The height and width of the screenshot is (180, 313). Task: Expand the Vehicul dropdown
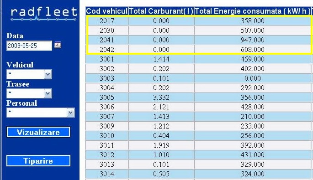48,74
